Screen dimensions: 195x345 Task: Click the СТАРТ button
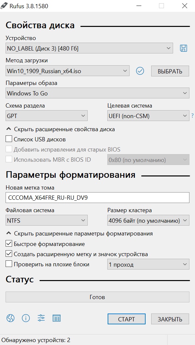coord(127,319)
